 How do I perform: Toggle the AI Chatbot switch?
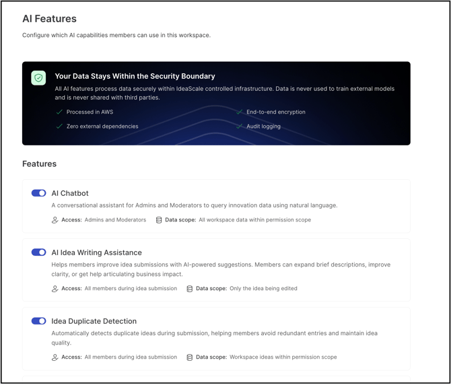pos(38,193)
